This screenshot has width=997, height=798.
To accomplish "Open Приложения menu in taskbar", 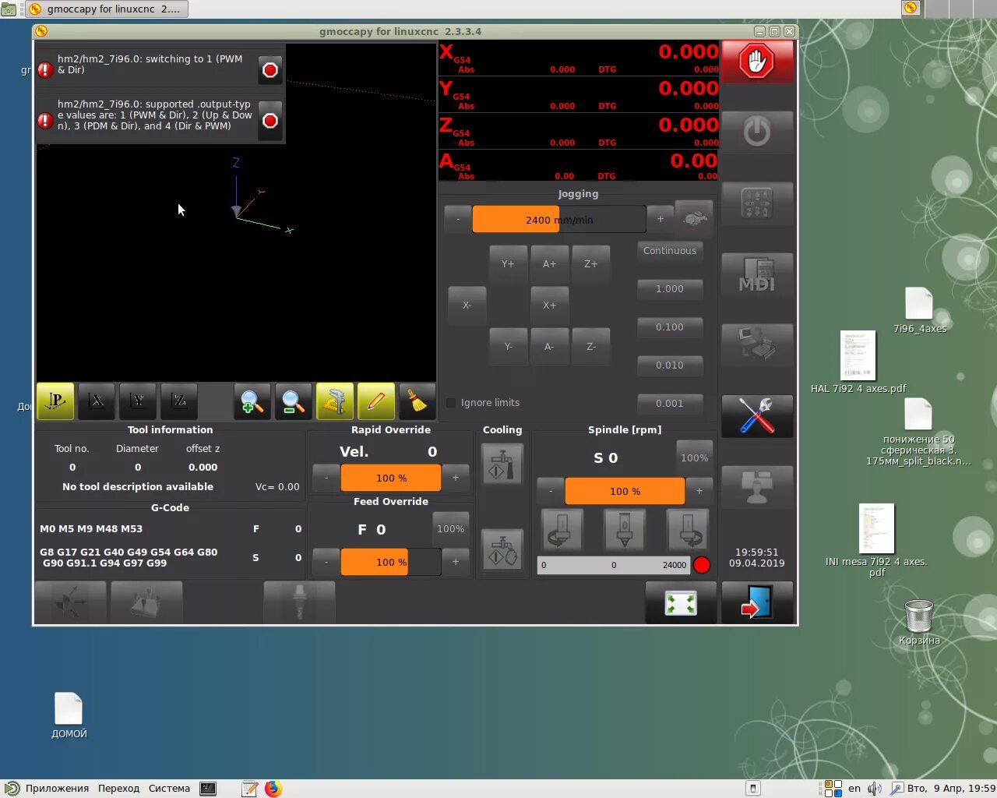I will 57,789.
